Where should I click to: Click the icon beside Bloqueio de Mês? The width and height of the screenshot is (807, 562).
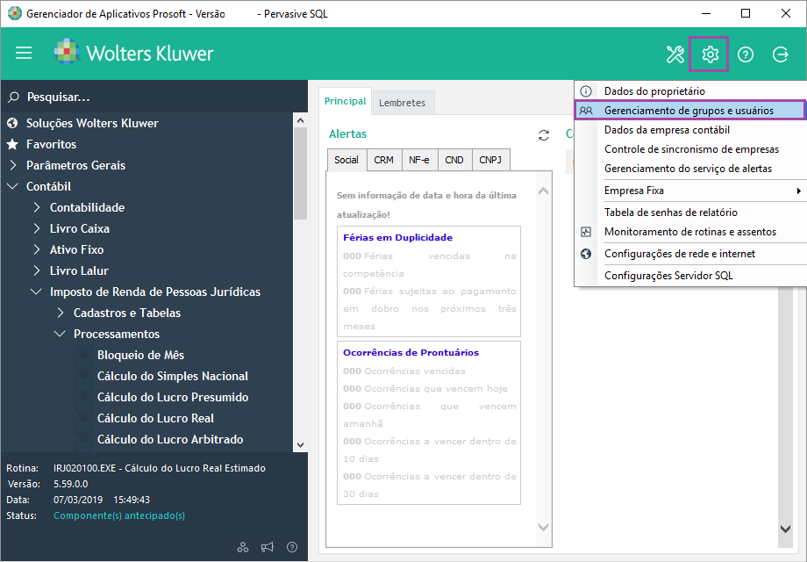tap(82, 355)
